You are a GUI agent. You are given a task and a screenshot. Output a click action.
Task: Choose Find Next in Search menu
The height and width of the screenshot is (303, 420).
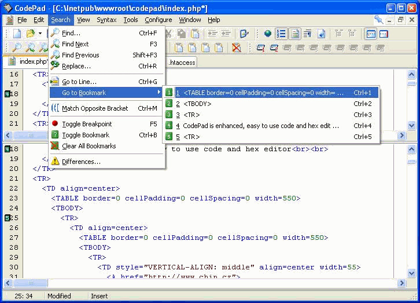click(x=106, y=44)
